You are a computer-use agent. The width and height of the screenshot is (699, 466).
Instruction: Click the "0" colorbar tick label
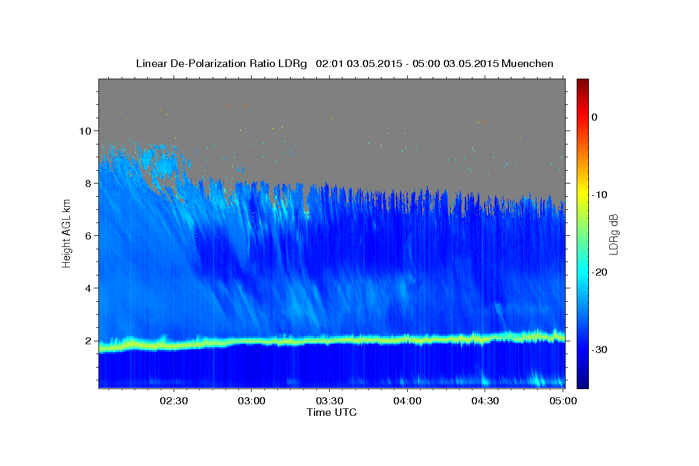pos(595,117)
